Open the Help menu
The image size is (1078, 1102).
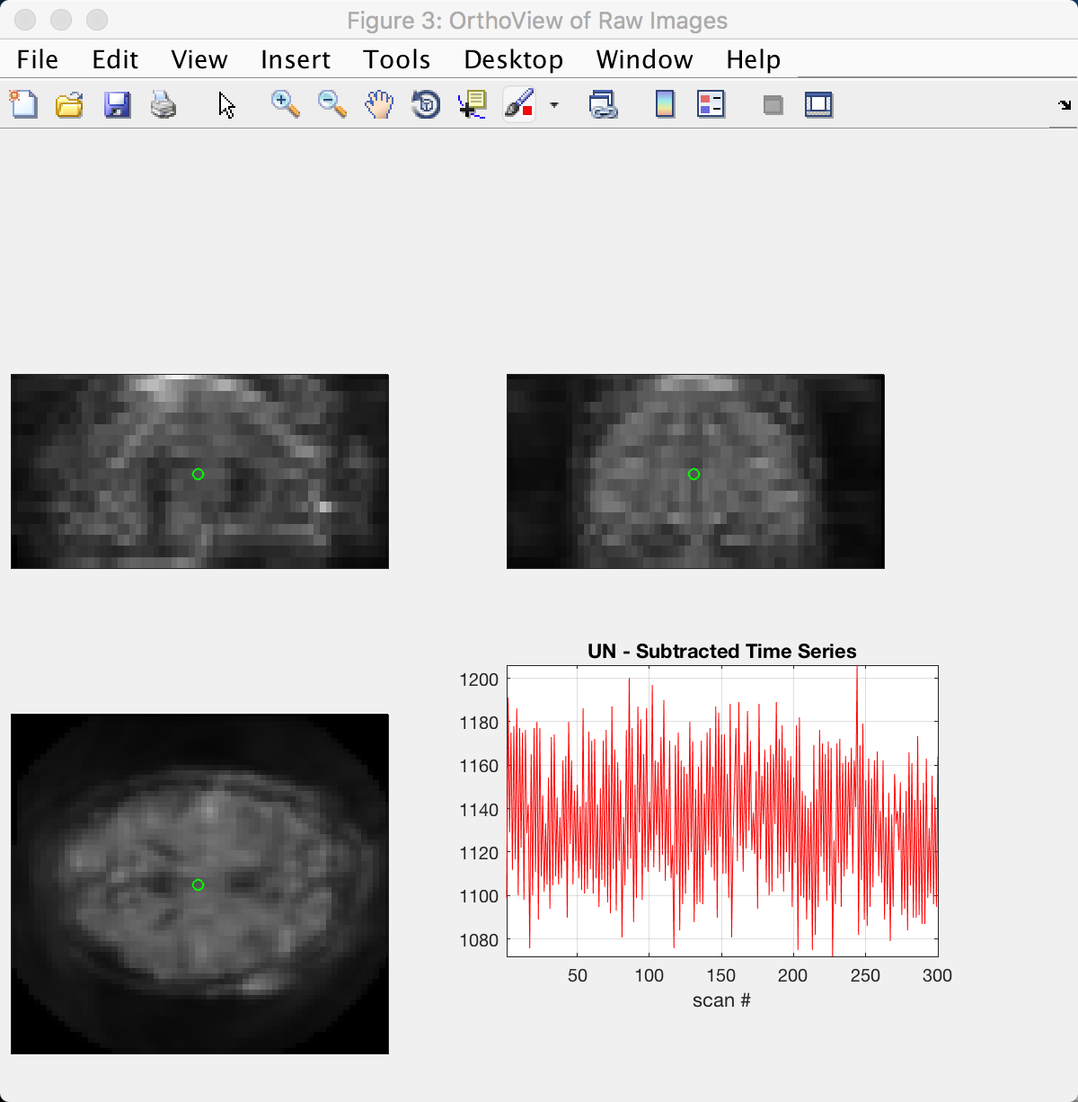[x=753, y=59]
